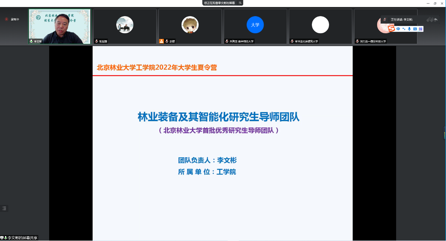Click the red recording indicator icon
The width and height of the screenshot is (446, 241).
(x=6, y=19)
